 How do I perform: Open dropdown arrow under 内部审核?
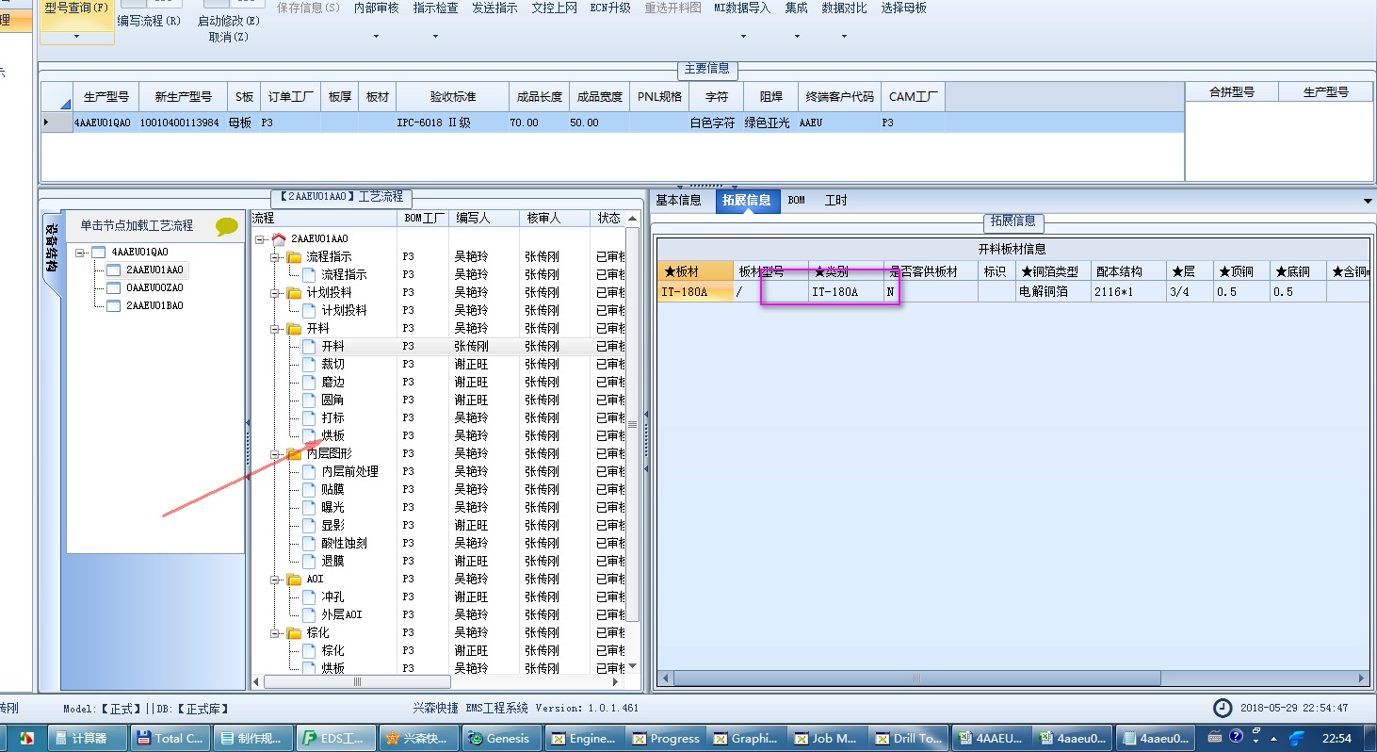pos(376,37)
